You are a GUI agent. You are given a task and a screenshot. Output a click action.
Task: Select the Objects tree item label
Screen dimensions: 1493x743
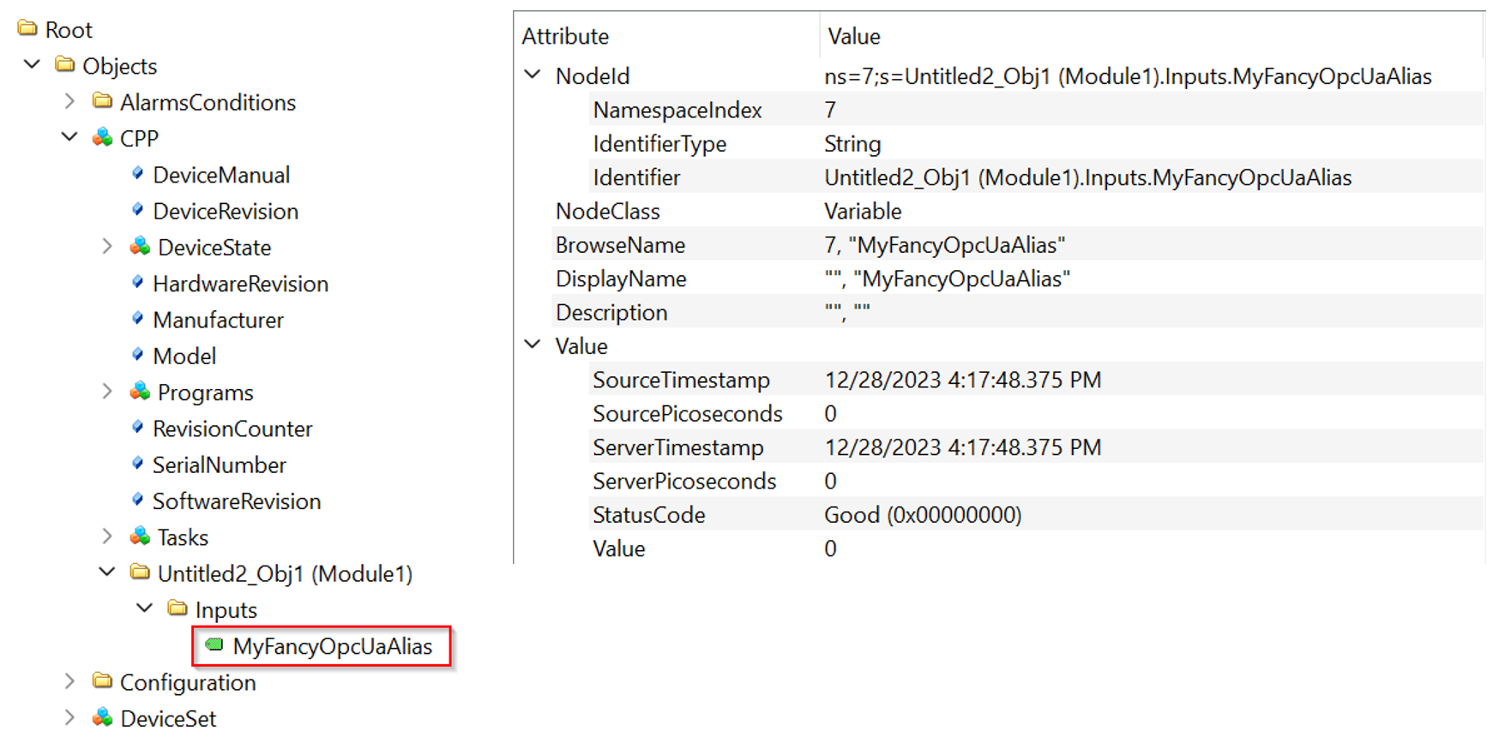[120, 66]
